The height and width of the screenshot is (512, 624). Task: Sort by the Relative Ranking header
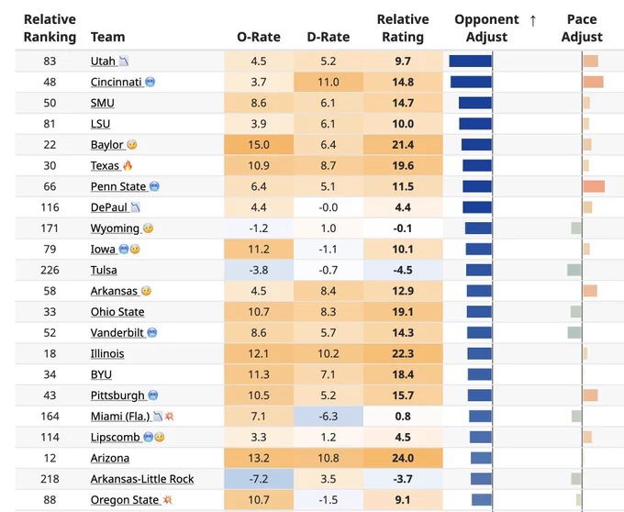coord(50,28)
